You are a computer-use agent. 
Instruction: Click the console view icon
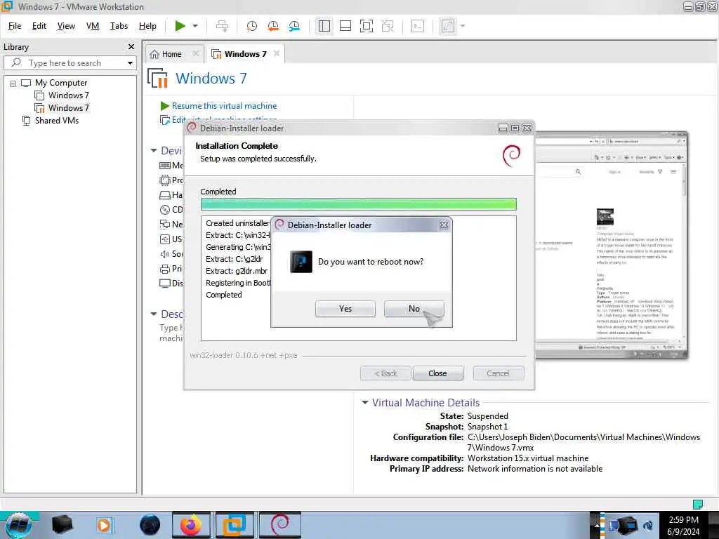click(417, 26)
